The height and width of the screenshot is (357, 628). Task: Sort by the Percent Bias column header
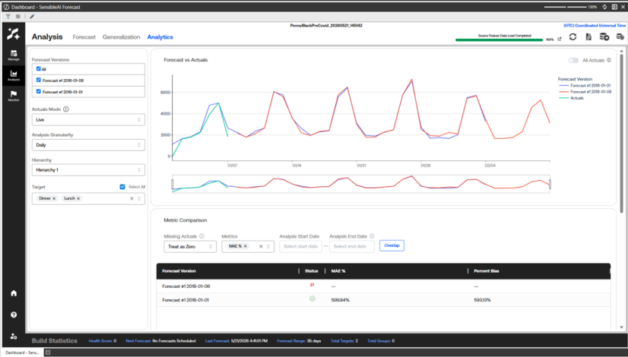coord(487,271)
